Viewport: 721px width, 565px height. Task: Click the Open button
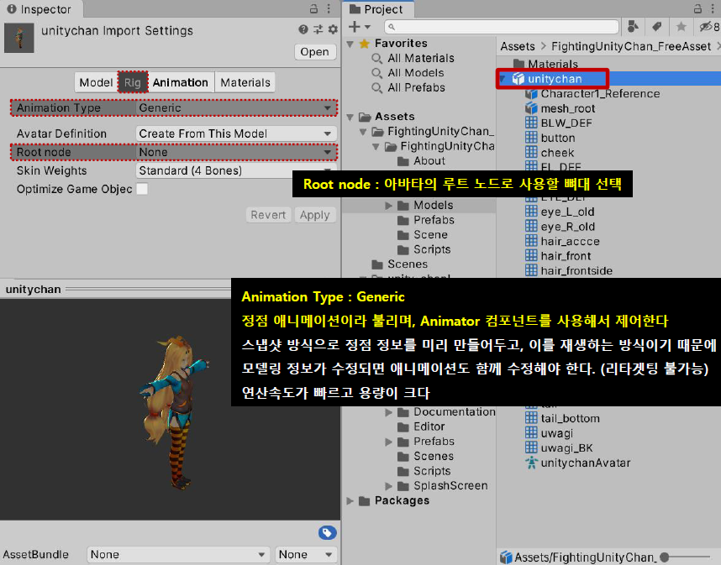click(314, 52)
